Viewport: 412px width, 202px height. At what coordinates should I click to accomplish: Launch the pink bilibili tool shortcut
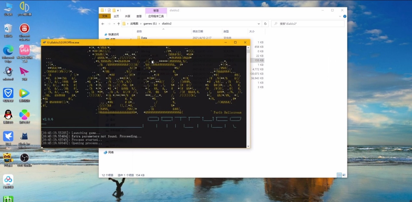coord(24,54)
